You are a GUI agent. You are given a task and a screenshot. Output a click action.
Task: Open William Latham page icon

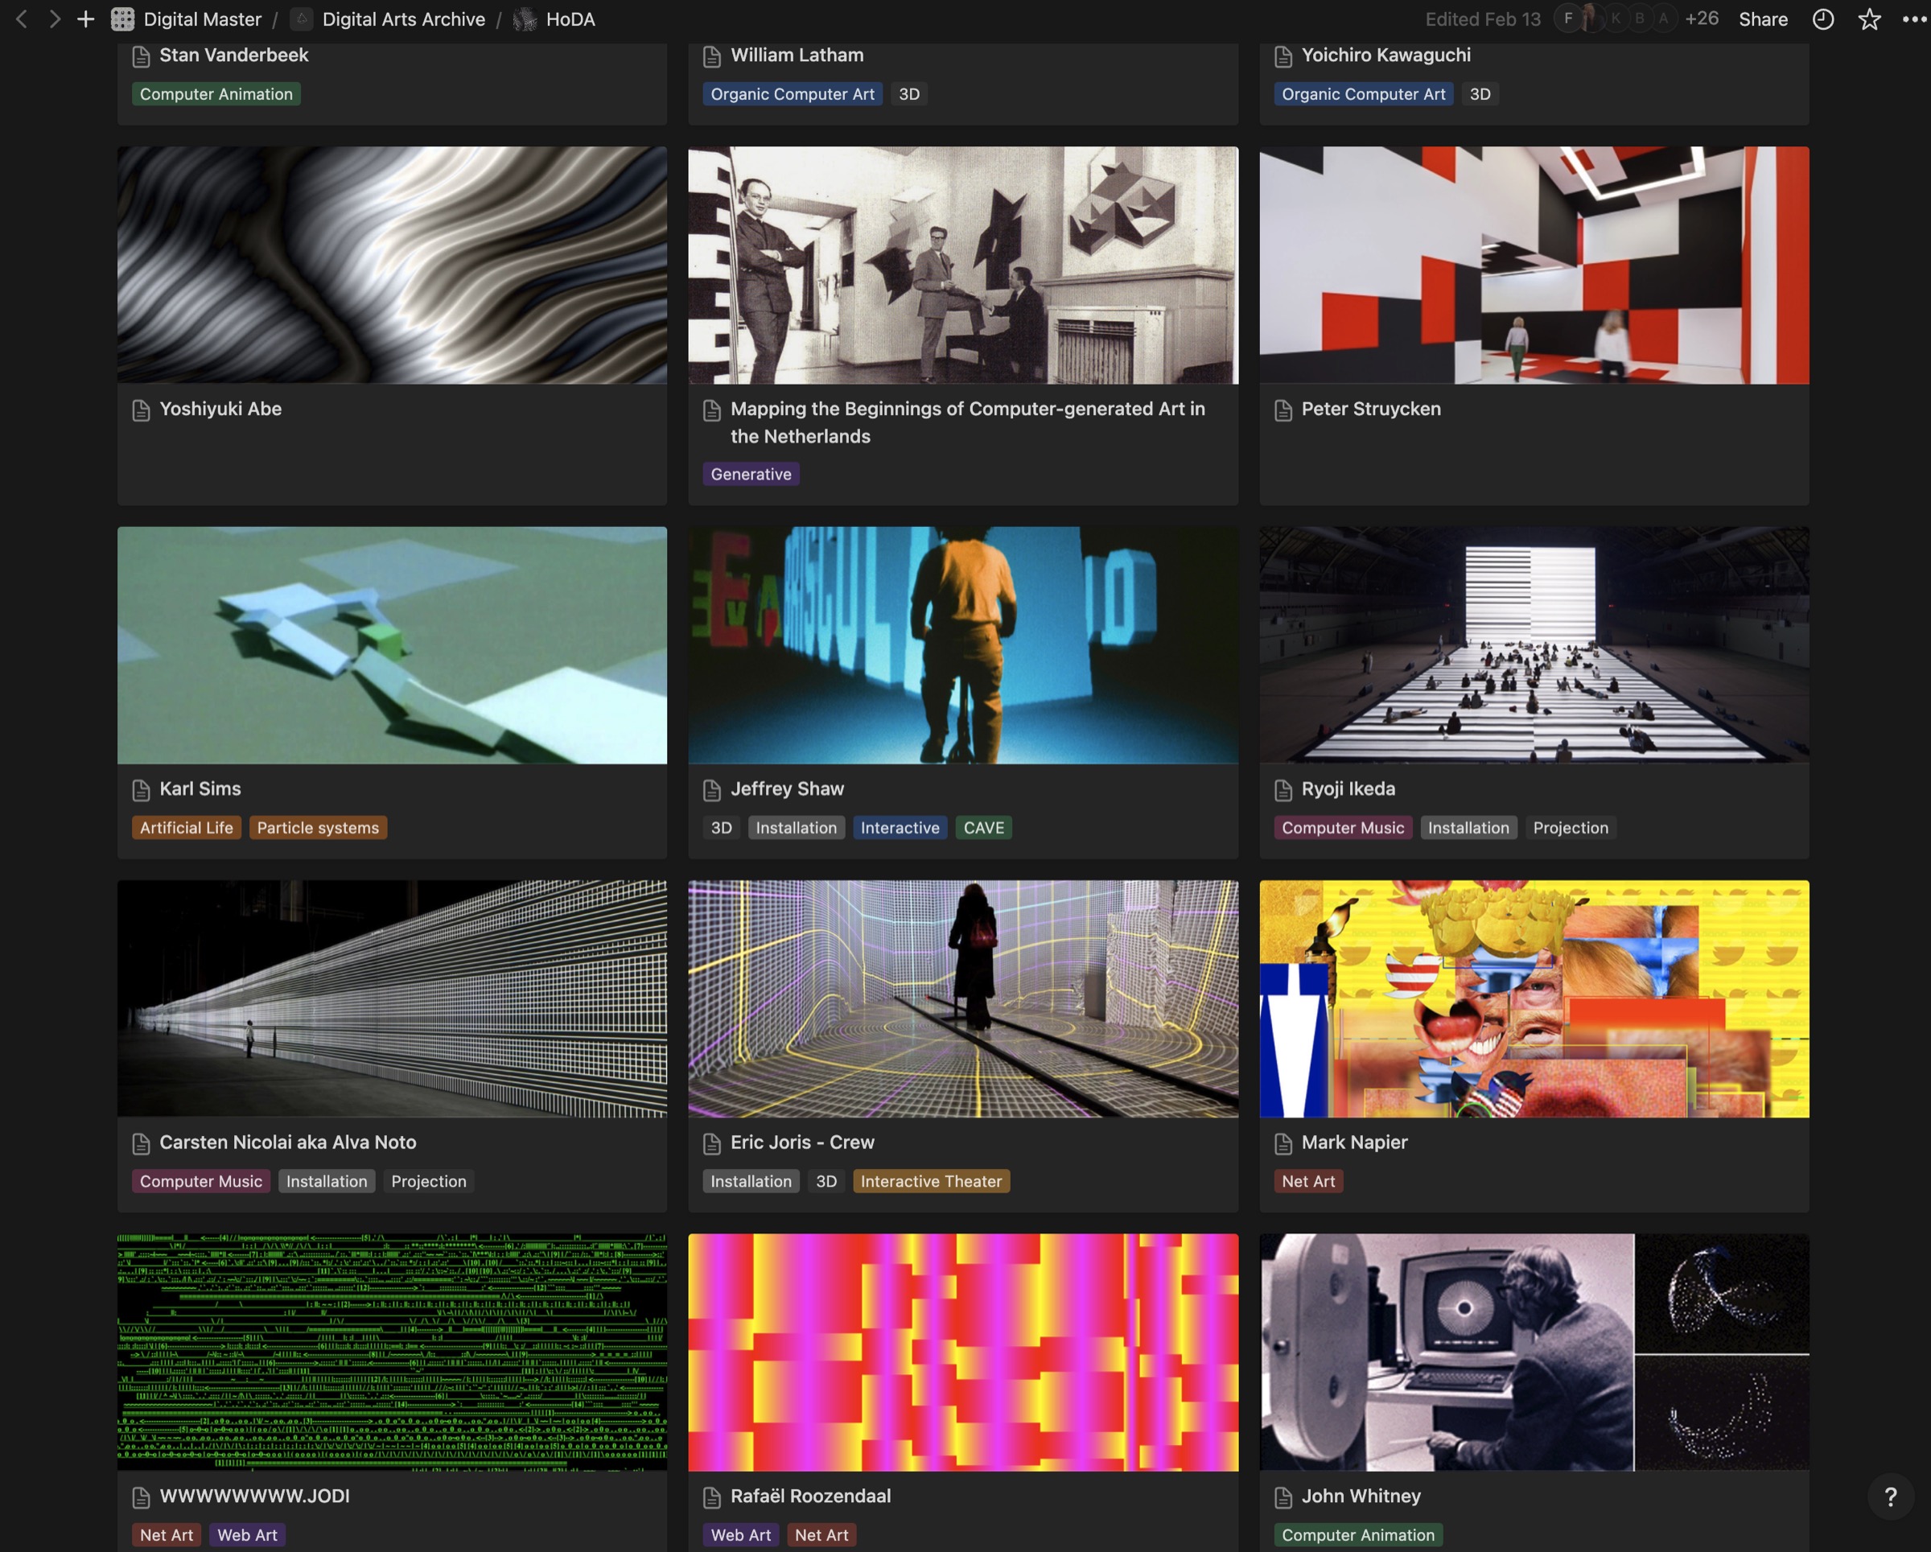pyautogui.click(x=712, y=56)
